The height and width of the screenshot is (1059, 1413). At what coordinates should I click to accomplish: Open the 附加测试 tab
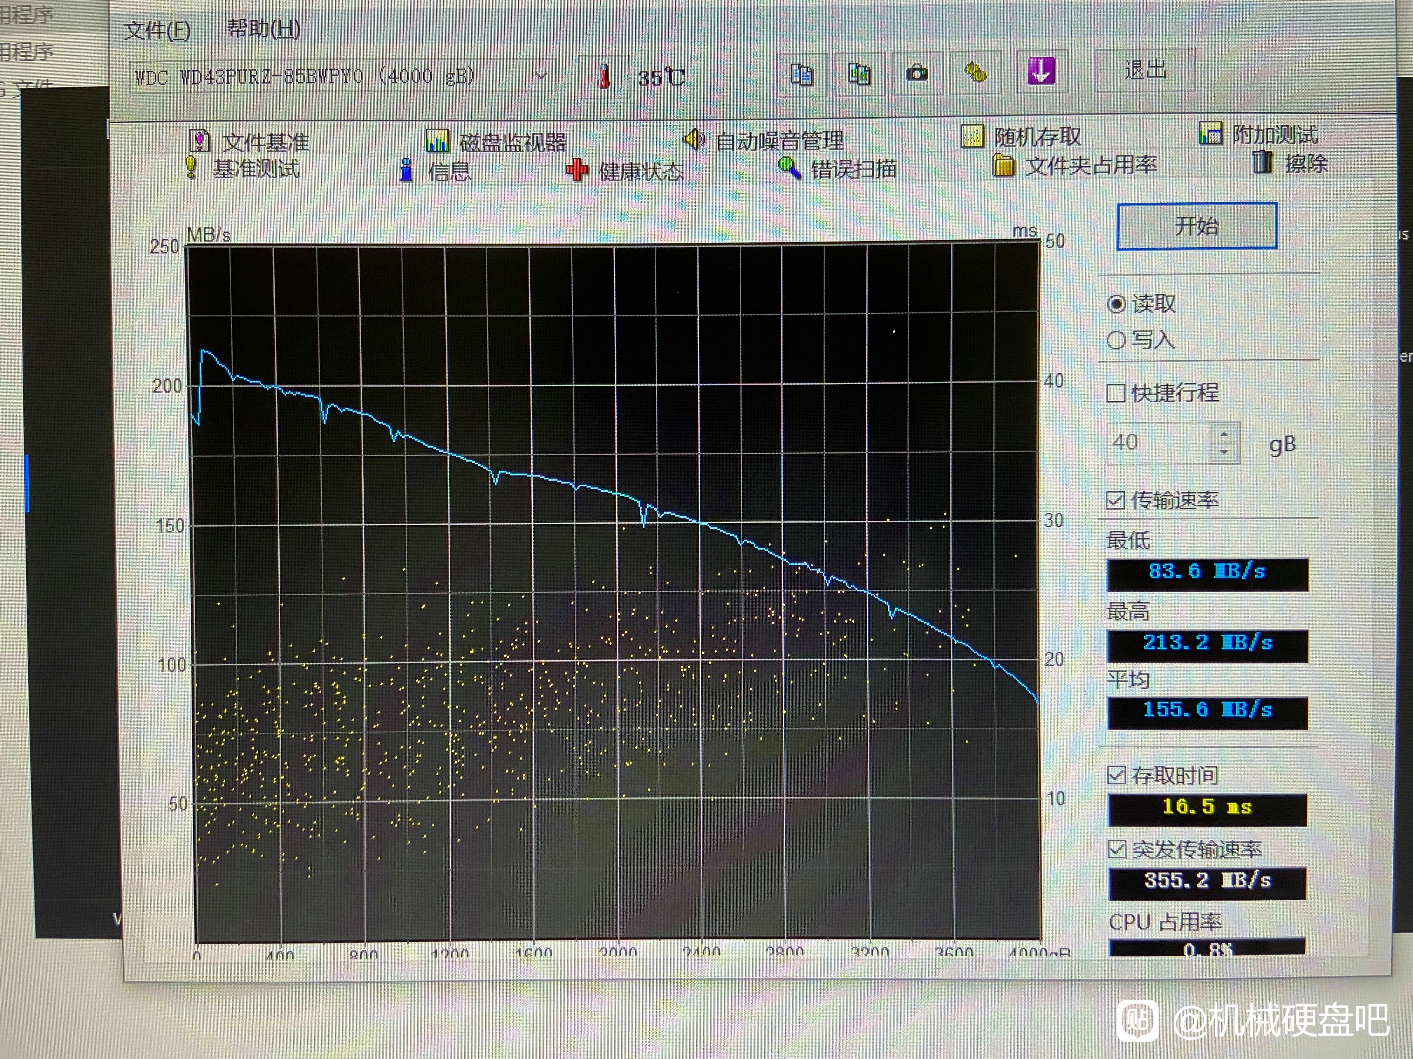coord(1258,134)
